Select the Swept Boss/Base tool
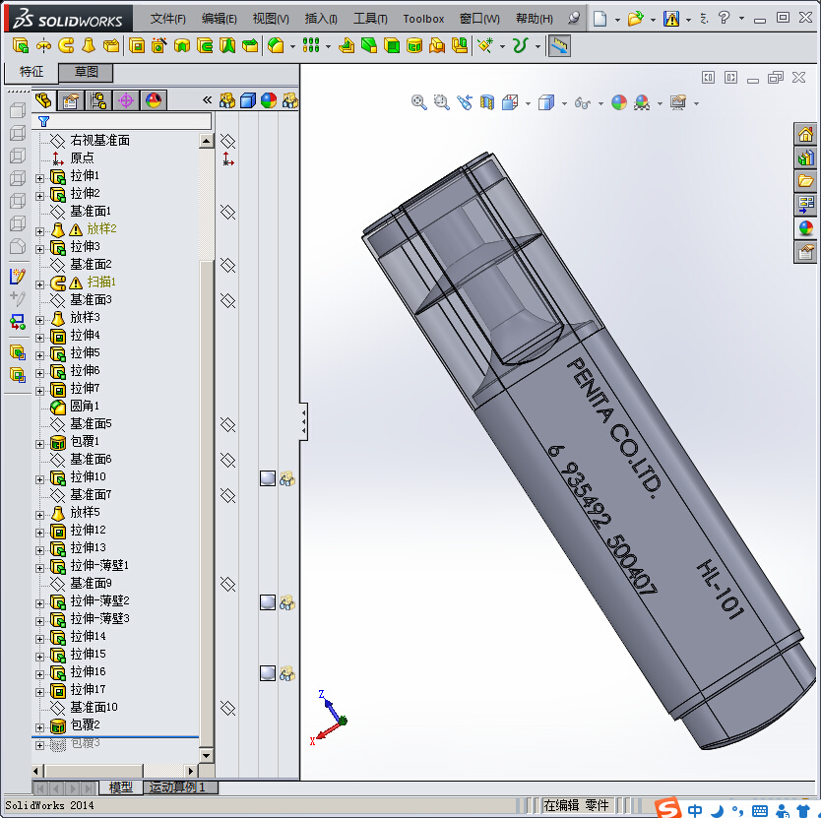 coord(66,46)
